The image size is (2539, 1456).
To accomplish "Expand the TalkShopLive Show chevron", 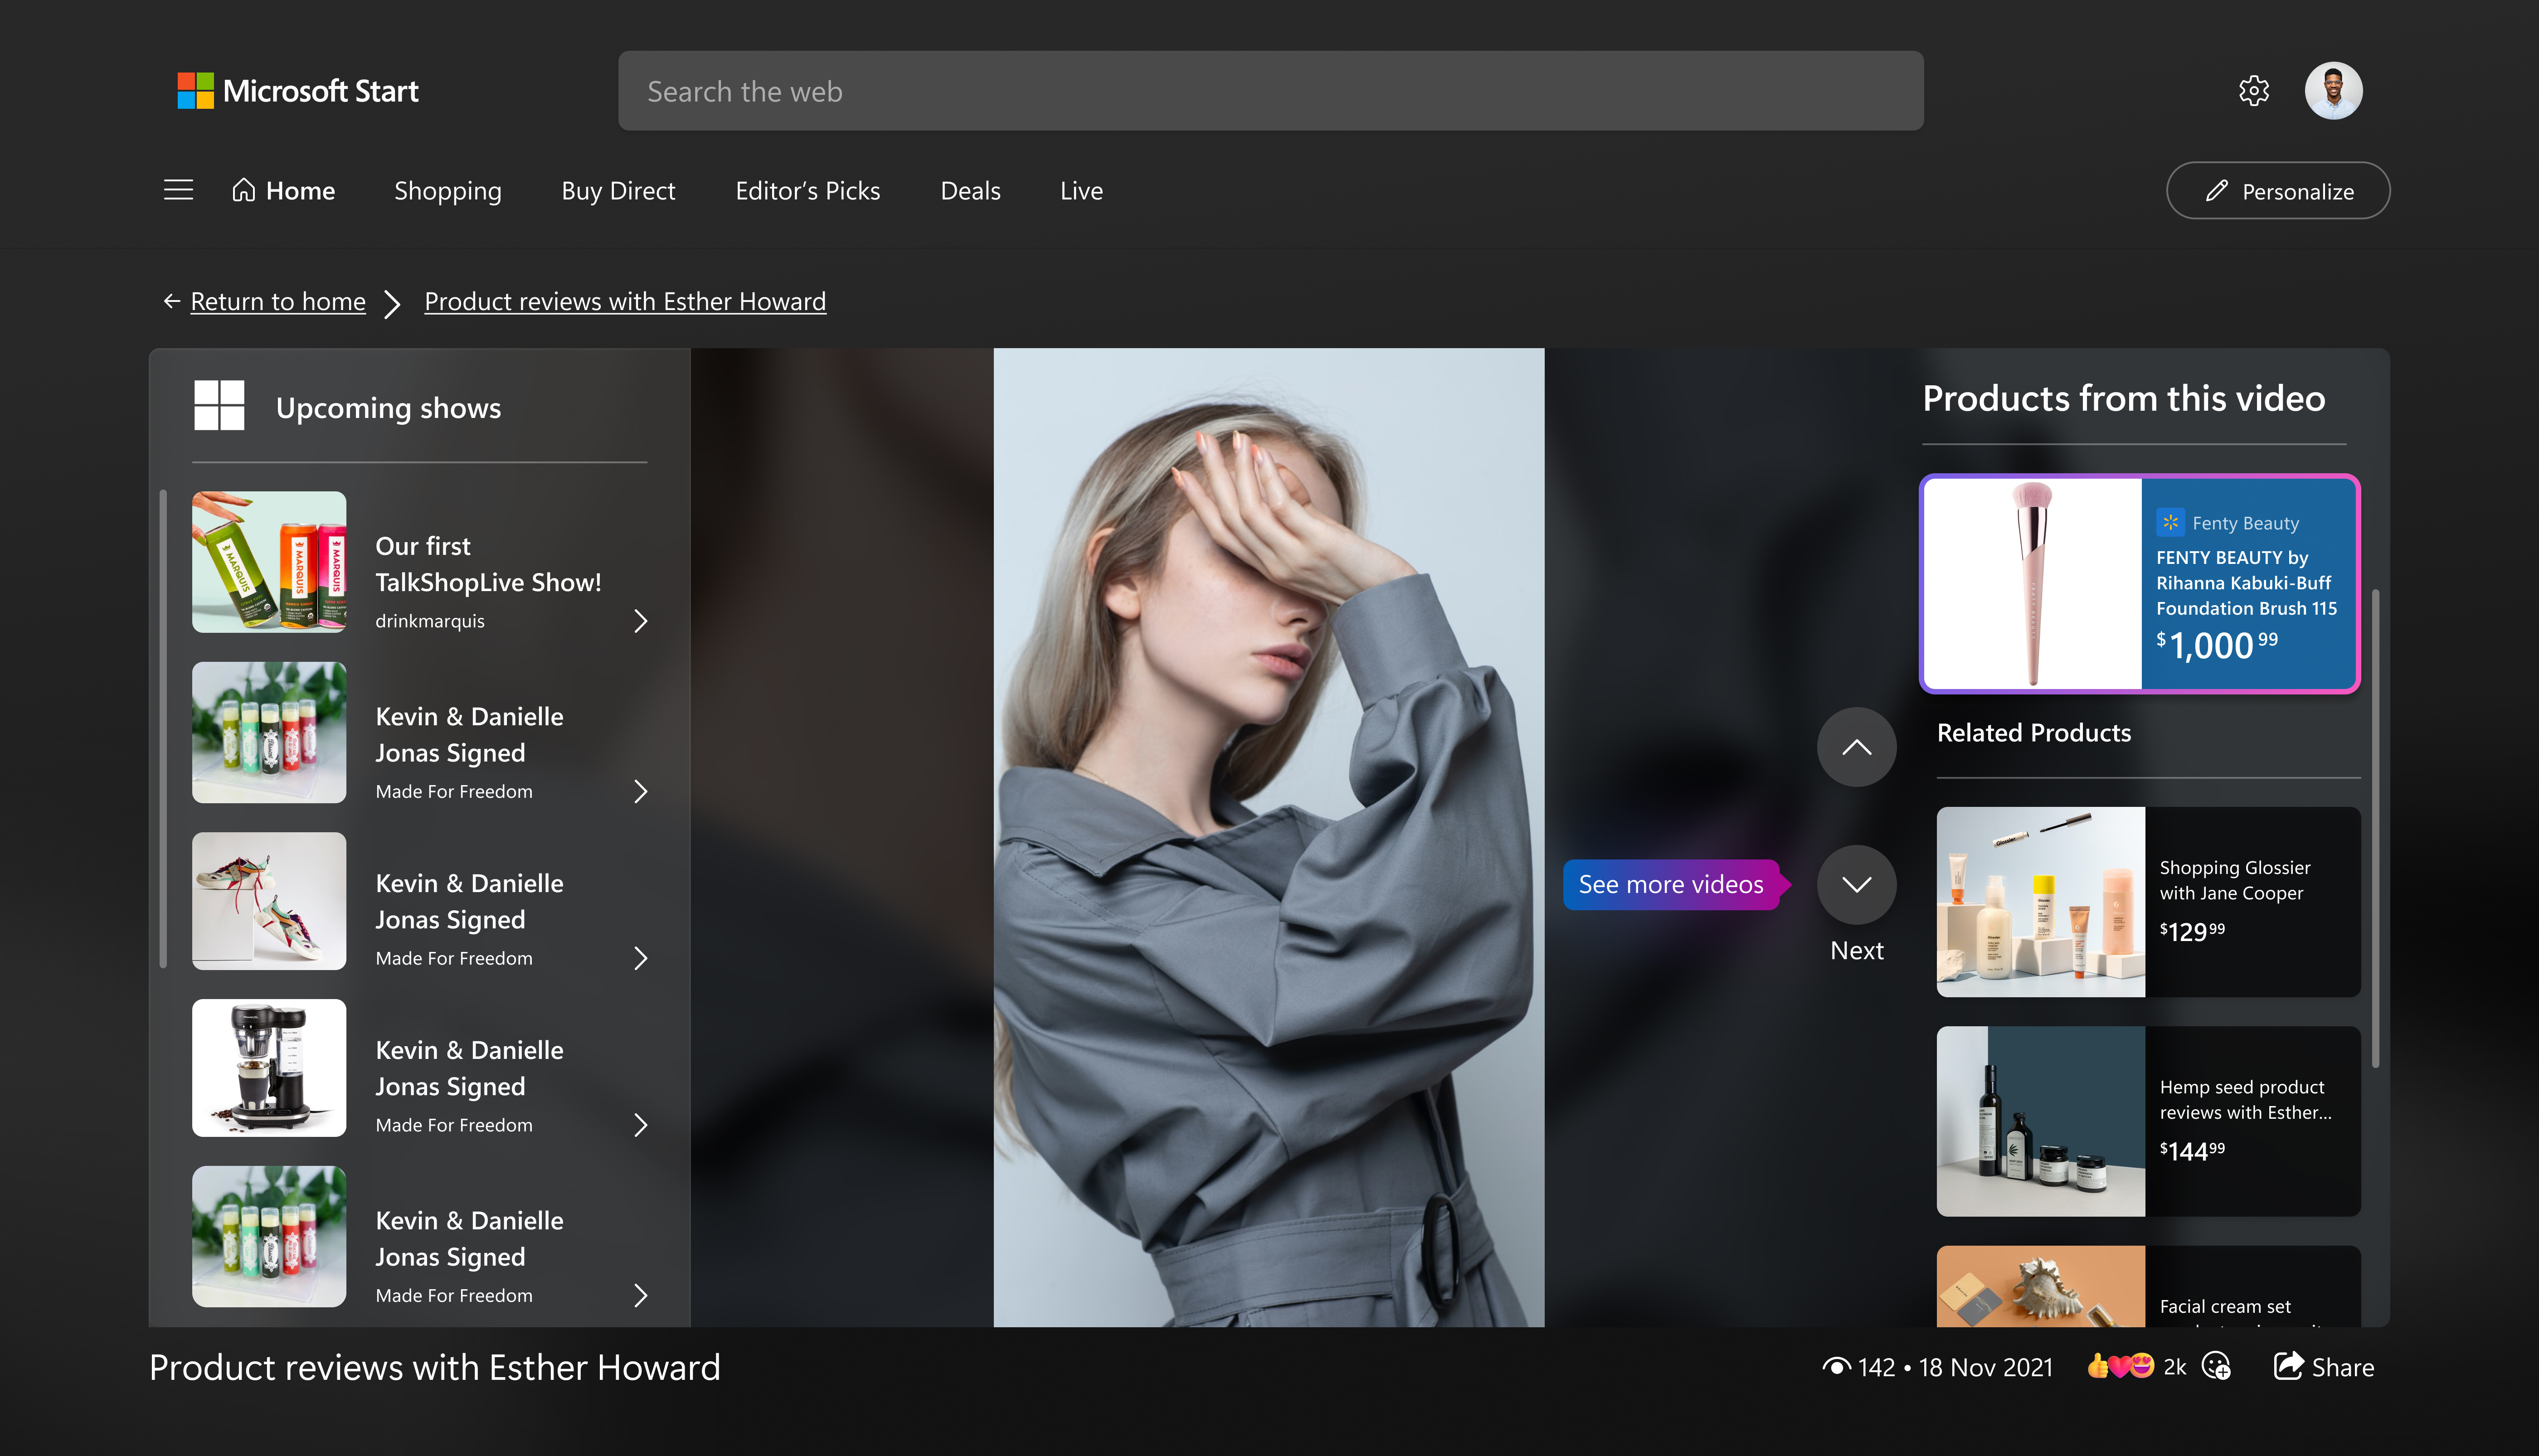I will coord(641,621).
